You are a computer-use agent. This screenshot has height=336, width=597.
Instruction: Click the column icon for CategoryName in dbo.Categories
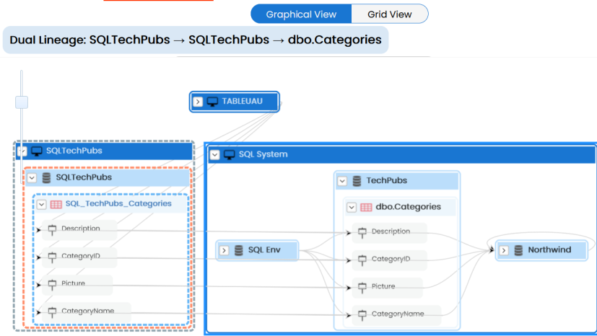coord(362,314)
